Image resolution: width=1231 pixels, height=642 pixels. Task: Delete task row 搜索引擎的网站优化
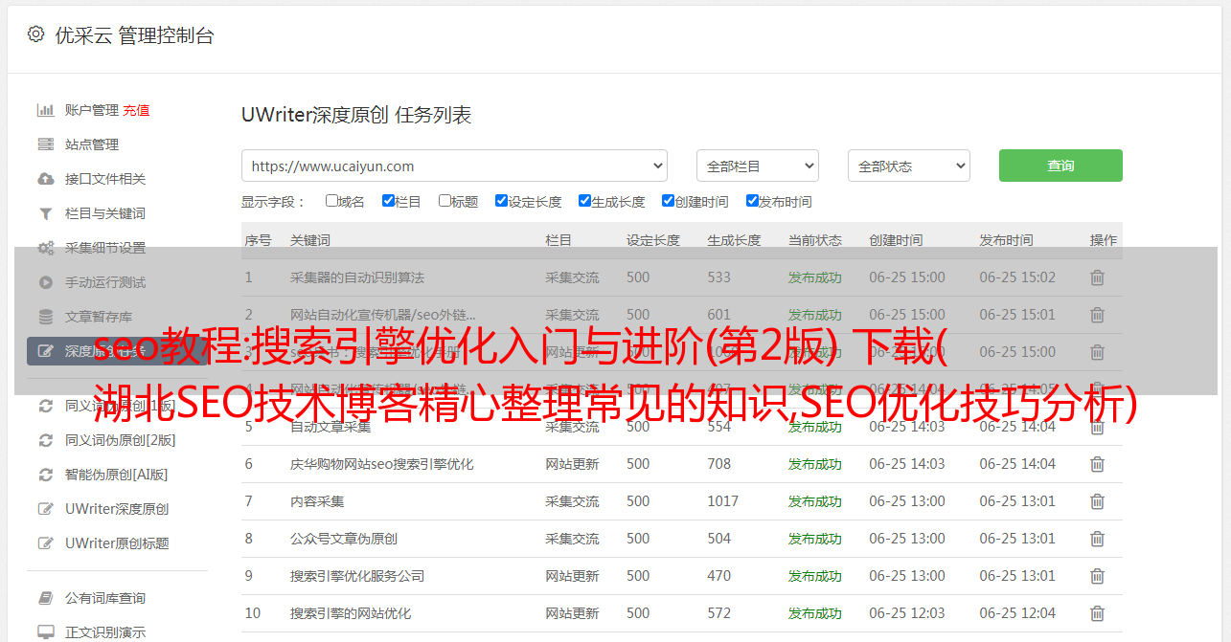[x=1097, y=613]
